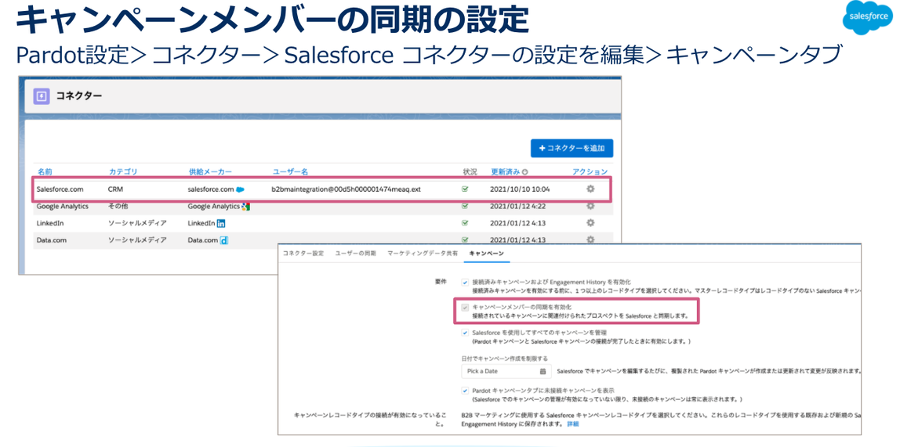Open the gear menu for Data.com row
This screenshot has height=447, width=900.
tap(590, 240)
